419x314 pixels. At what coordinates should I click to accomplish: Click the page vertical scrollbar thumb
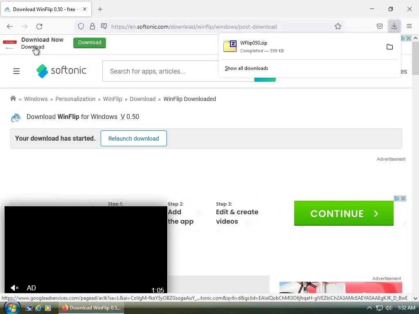[x=415, y=58]
